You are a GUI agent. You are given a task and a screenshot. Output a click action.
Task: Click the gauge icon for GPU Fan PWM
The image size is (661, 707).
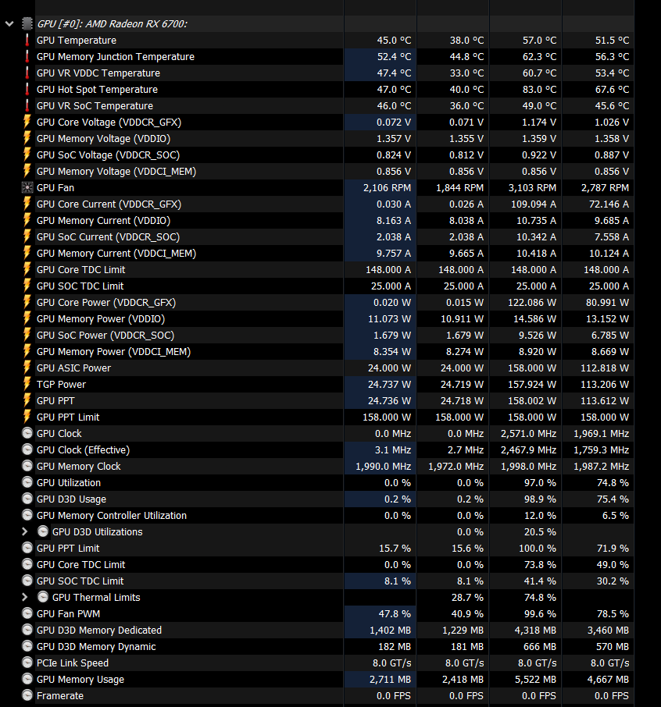tap(27, 613)
